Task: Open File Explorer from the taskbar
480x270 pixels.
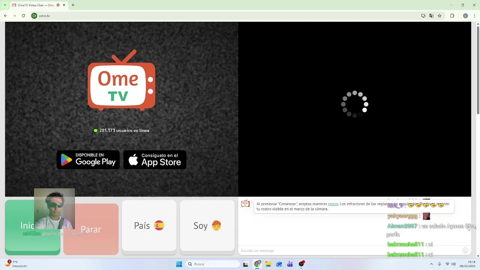Action: click(268, 264)
